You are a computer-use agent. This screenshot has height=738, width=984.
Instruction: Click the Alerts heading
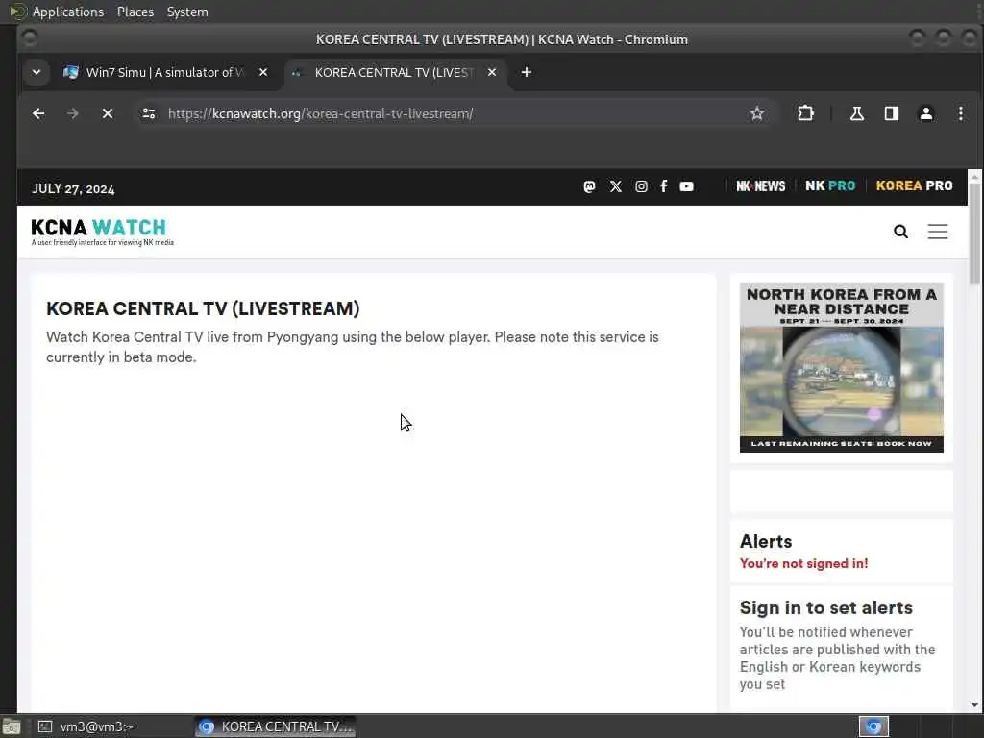click(x=766, y=542)
